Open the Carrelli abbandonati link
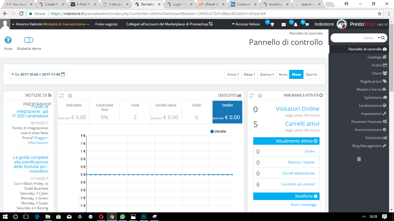Image resolution: width=394 pixels, height=221 pixels. point(299,173)
